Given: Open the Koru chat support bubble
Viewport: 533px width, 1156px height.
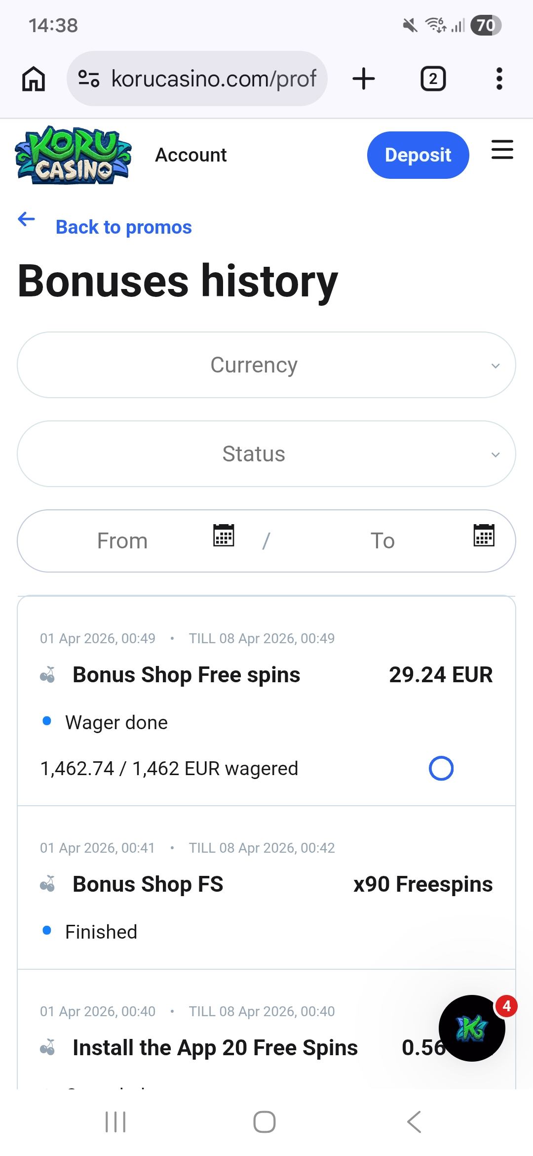Looking at the screenshot, I should click(x=472, y=1028).
